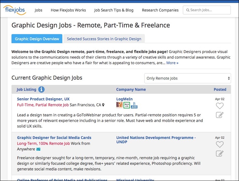Open the Senior Product Designer, UX listing

click(43, 99)
